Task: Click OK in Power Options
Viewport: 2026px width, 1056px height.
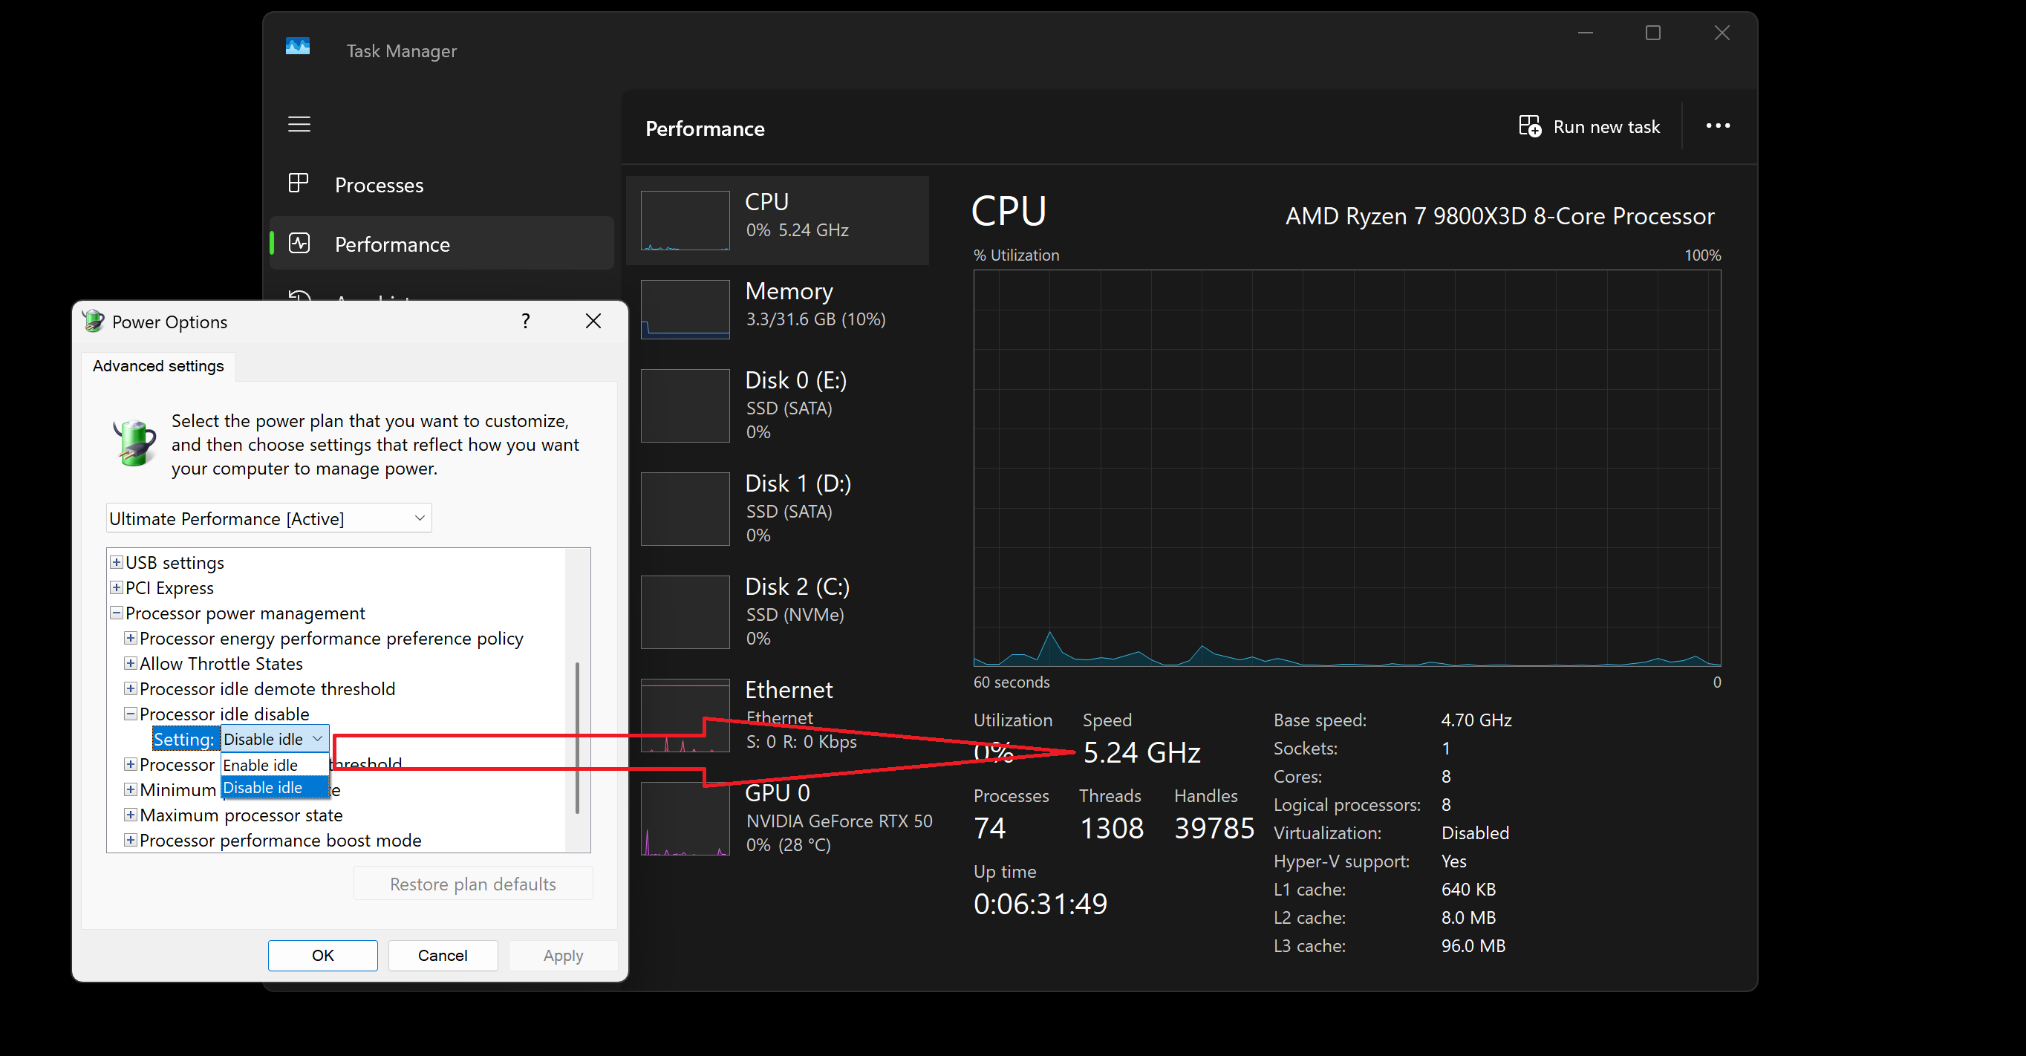Action: [x=322, y=955]
